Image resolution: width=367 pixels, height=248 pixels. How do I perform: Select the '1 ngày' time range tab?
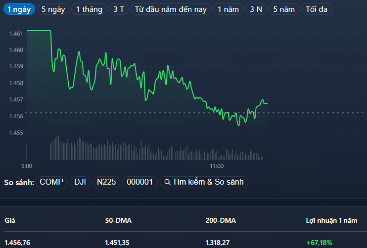pyautogui.click(x=19, y=9)
